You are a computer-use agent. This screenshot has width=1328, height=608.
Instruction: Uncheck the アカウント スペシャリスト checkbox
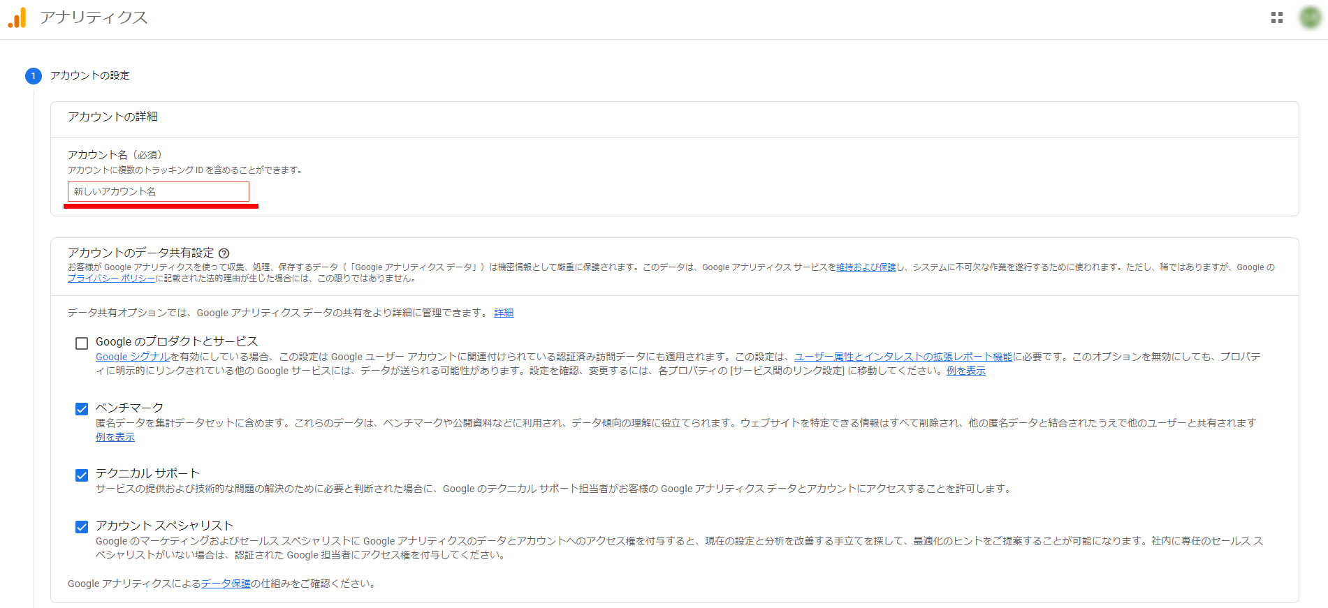82,527
